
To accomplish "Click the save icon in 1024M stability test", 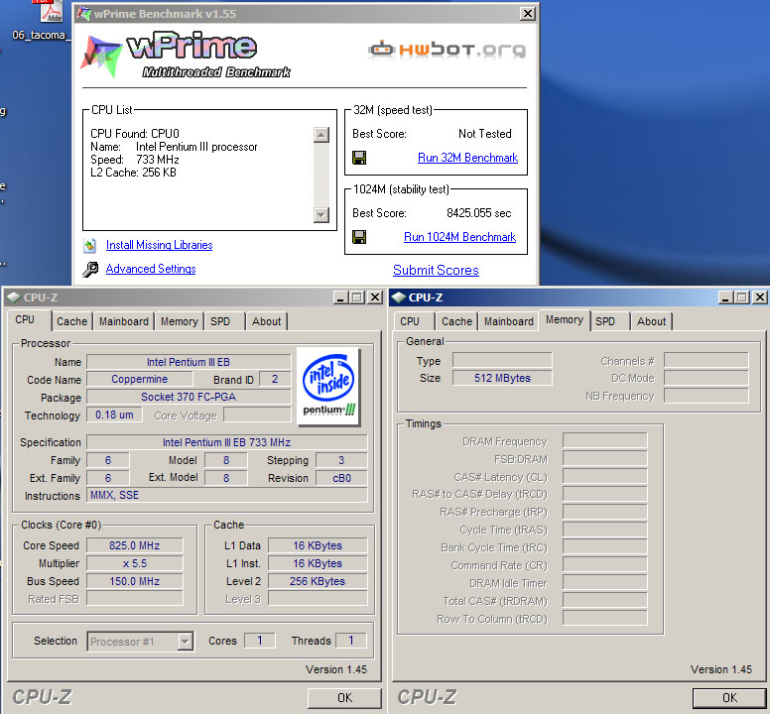I will coord(359,237).
